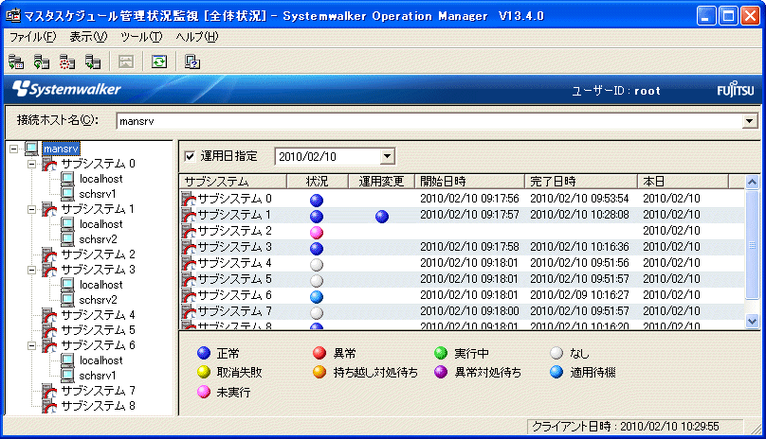Image resolution: width=766 pixels, height=439 pixels.
Task: Click サブシステム 5 row icon in the table
Action: click(x=189, y=279)
